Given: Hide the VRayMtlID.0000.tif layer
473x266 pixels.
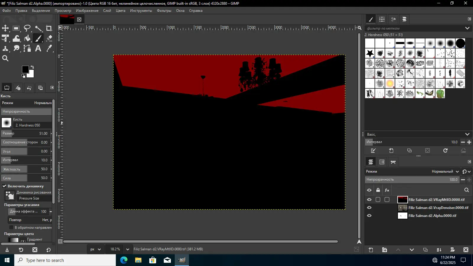Looking at the screenshot, I should (369, 200).
